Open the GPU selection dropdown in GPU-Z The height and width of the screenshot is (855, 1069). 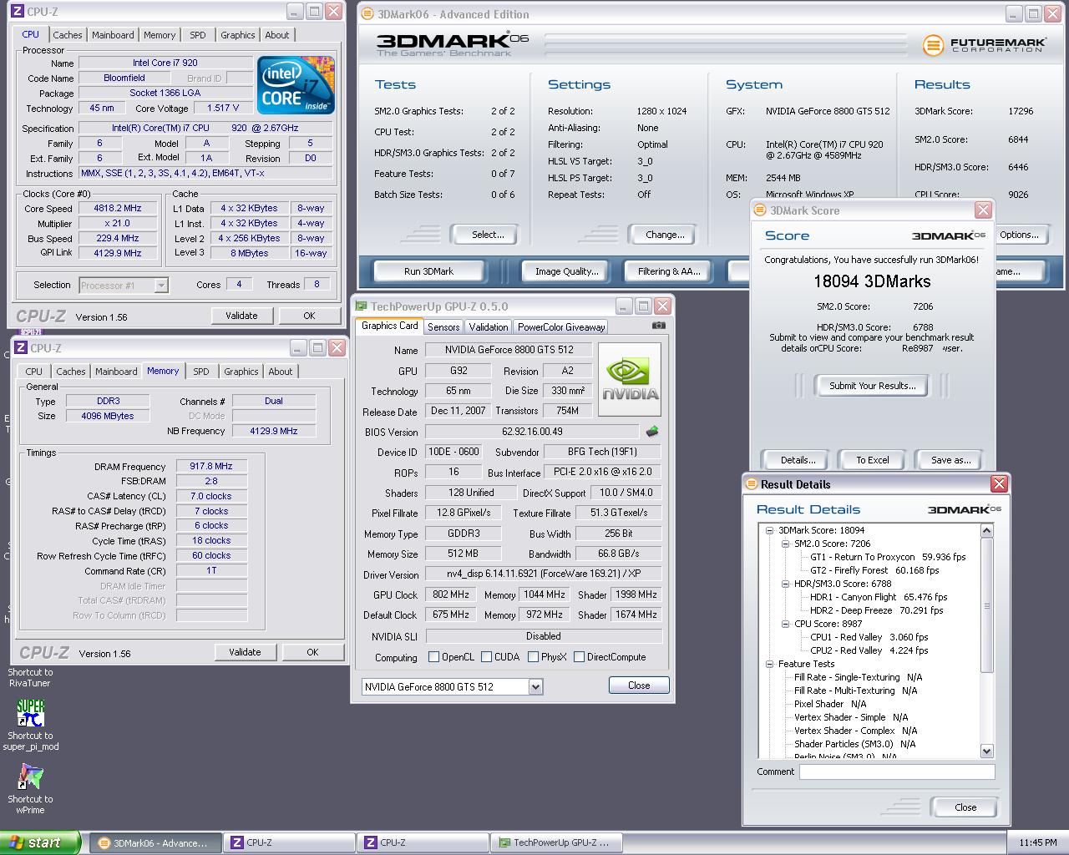tap(535, 686)
